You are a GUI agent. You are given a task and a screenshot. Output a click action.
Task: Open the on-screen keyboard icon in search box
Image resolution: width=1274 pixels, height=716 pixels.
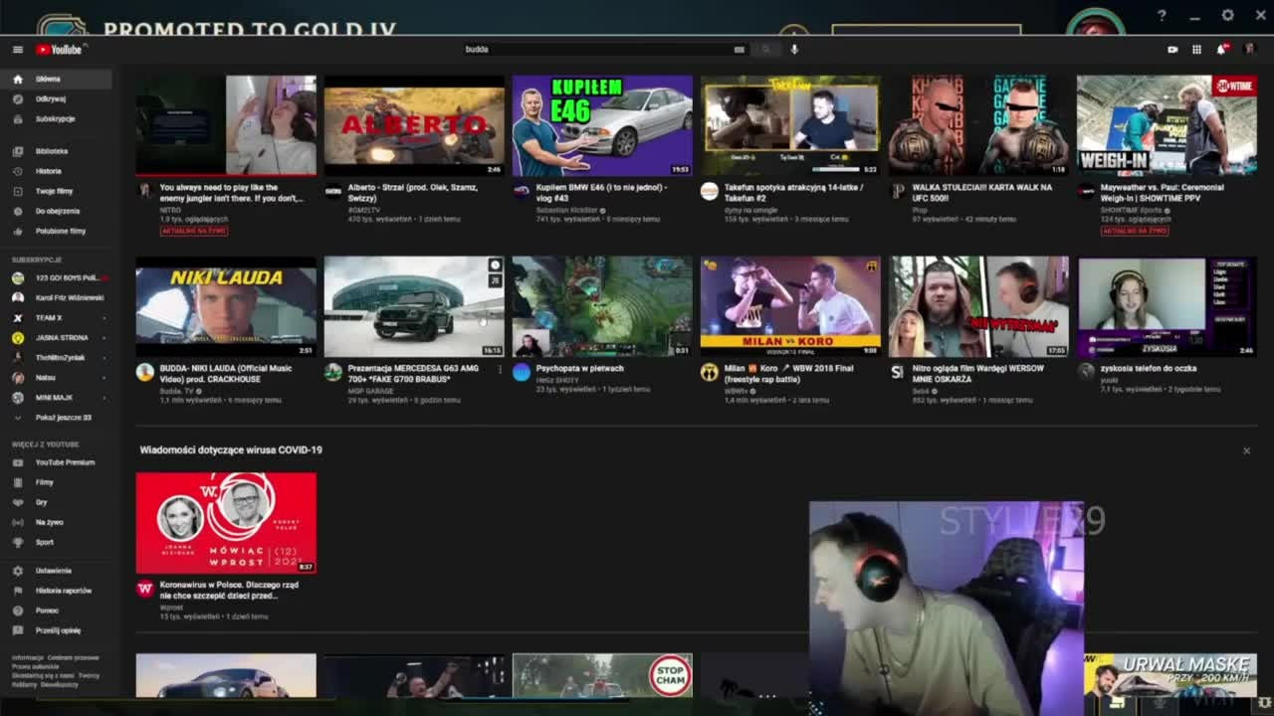(739, 49)
